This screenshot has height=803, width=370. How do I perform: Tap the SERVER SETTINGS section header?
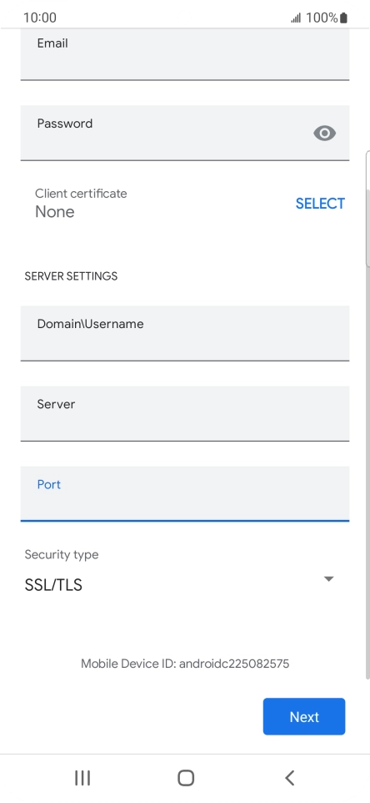tap(71, 276)
